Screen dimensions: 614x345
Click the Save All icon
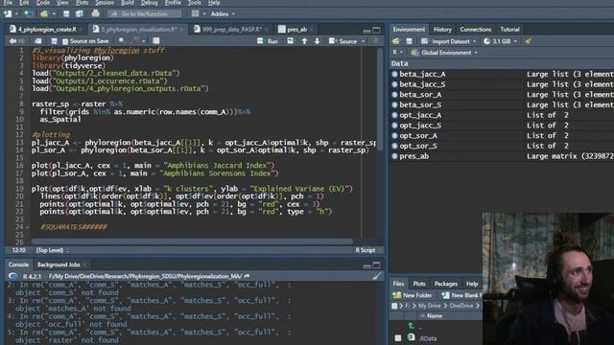(x=79, y=13)
